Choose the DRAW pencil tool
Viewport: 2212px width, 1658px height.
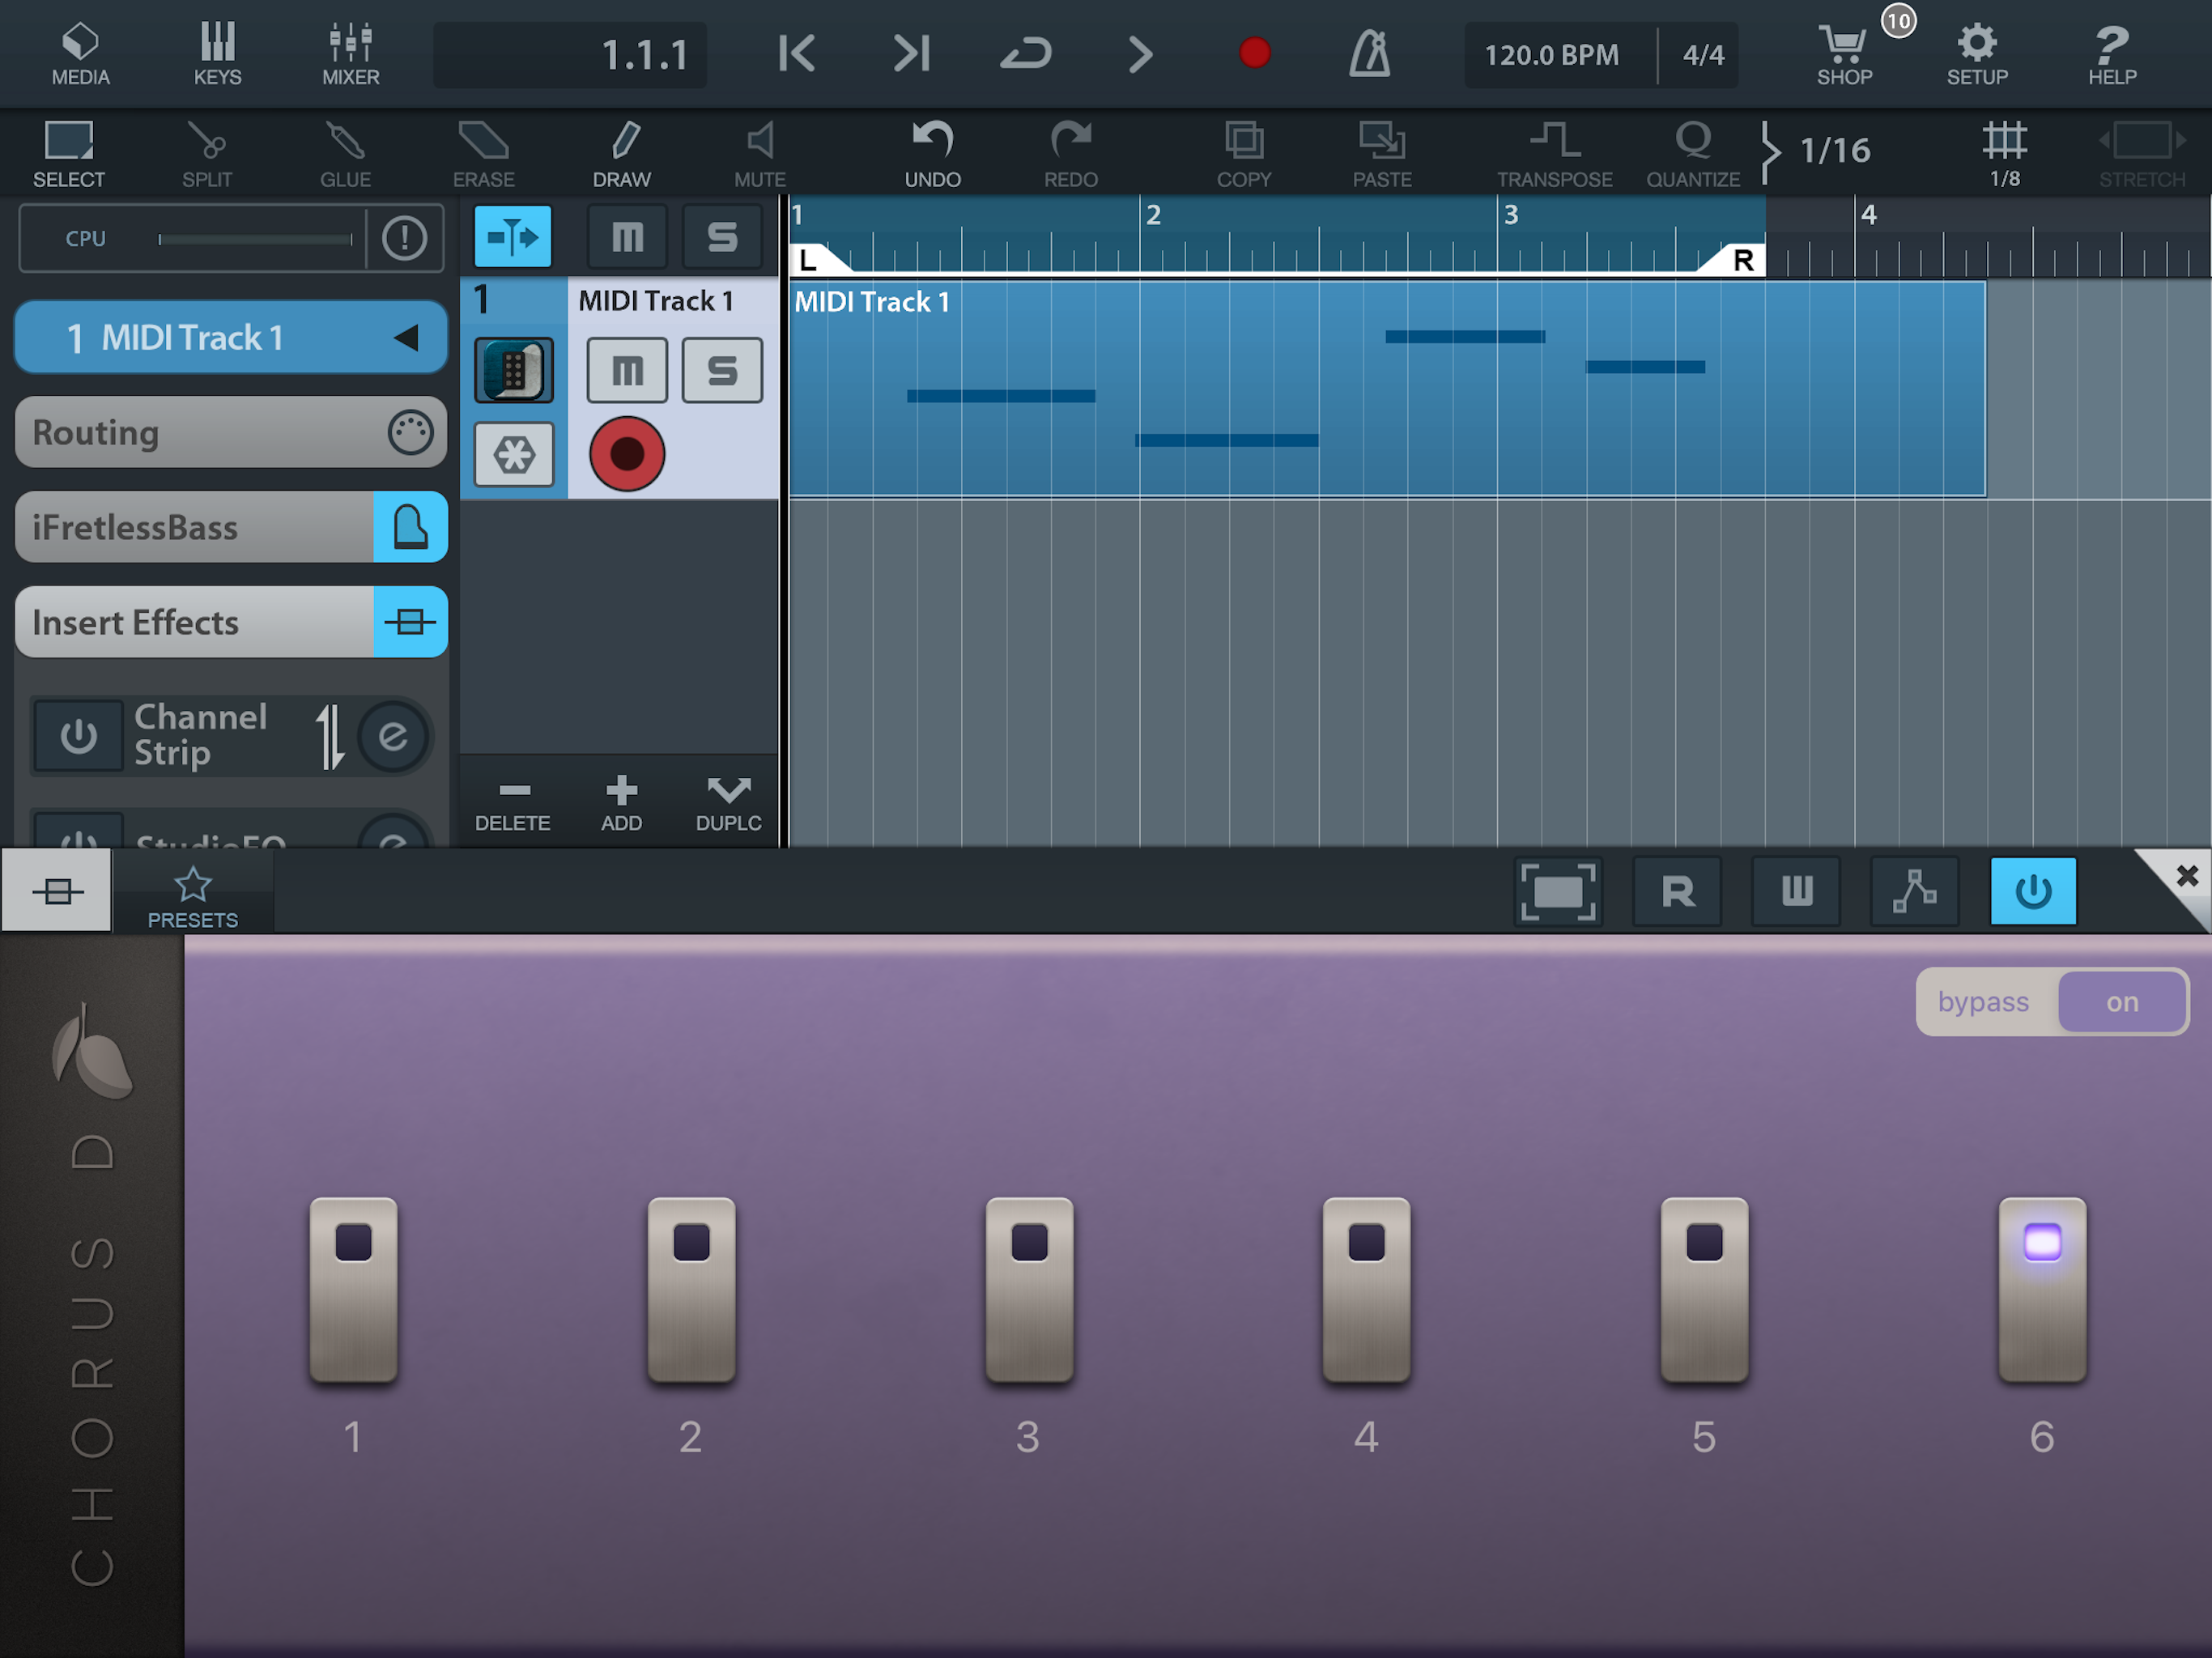pos(622,153)
